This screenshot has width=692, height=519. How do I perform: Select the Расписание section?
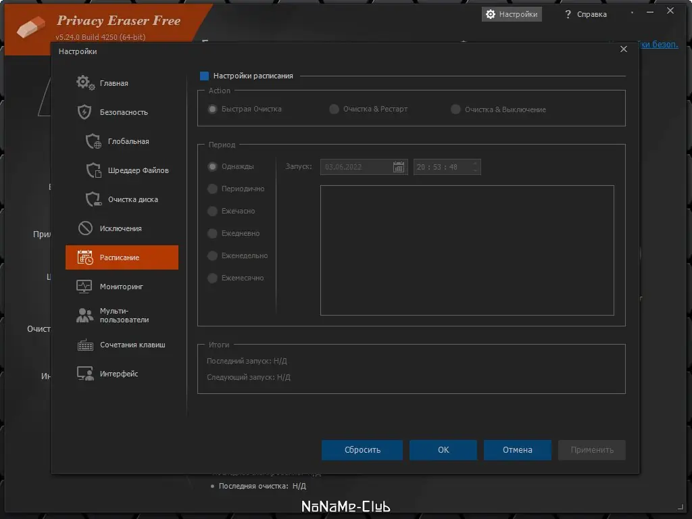coord(122,257)
